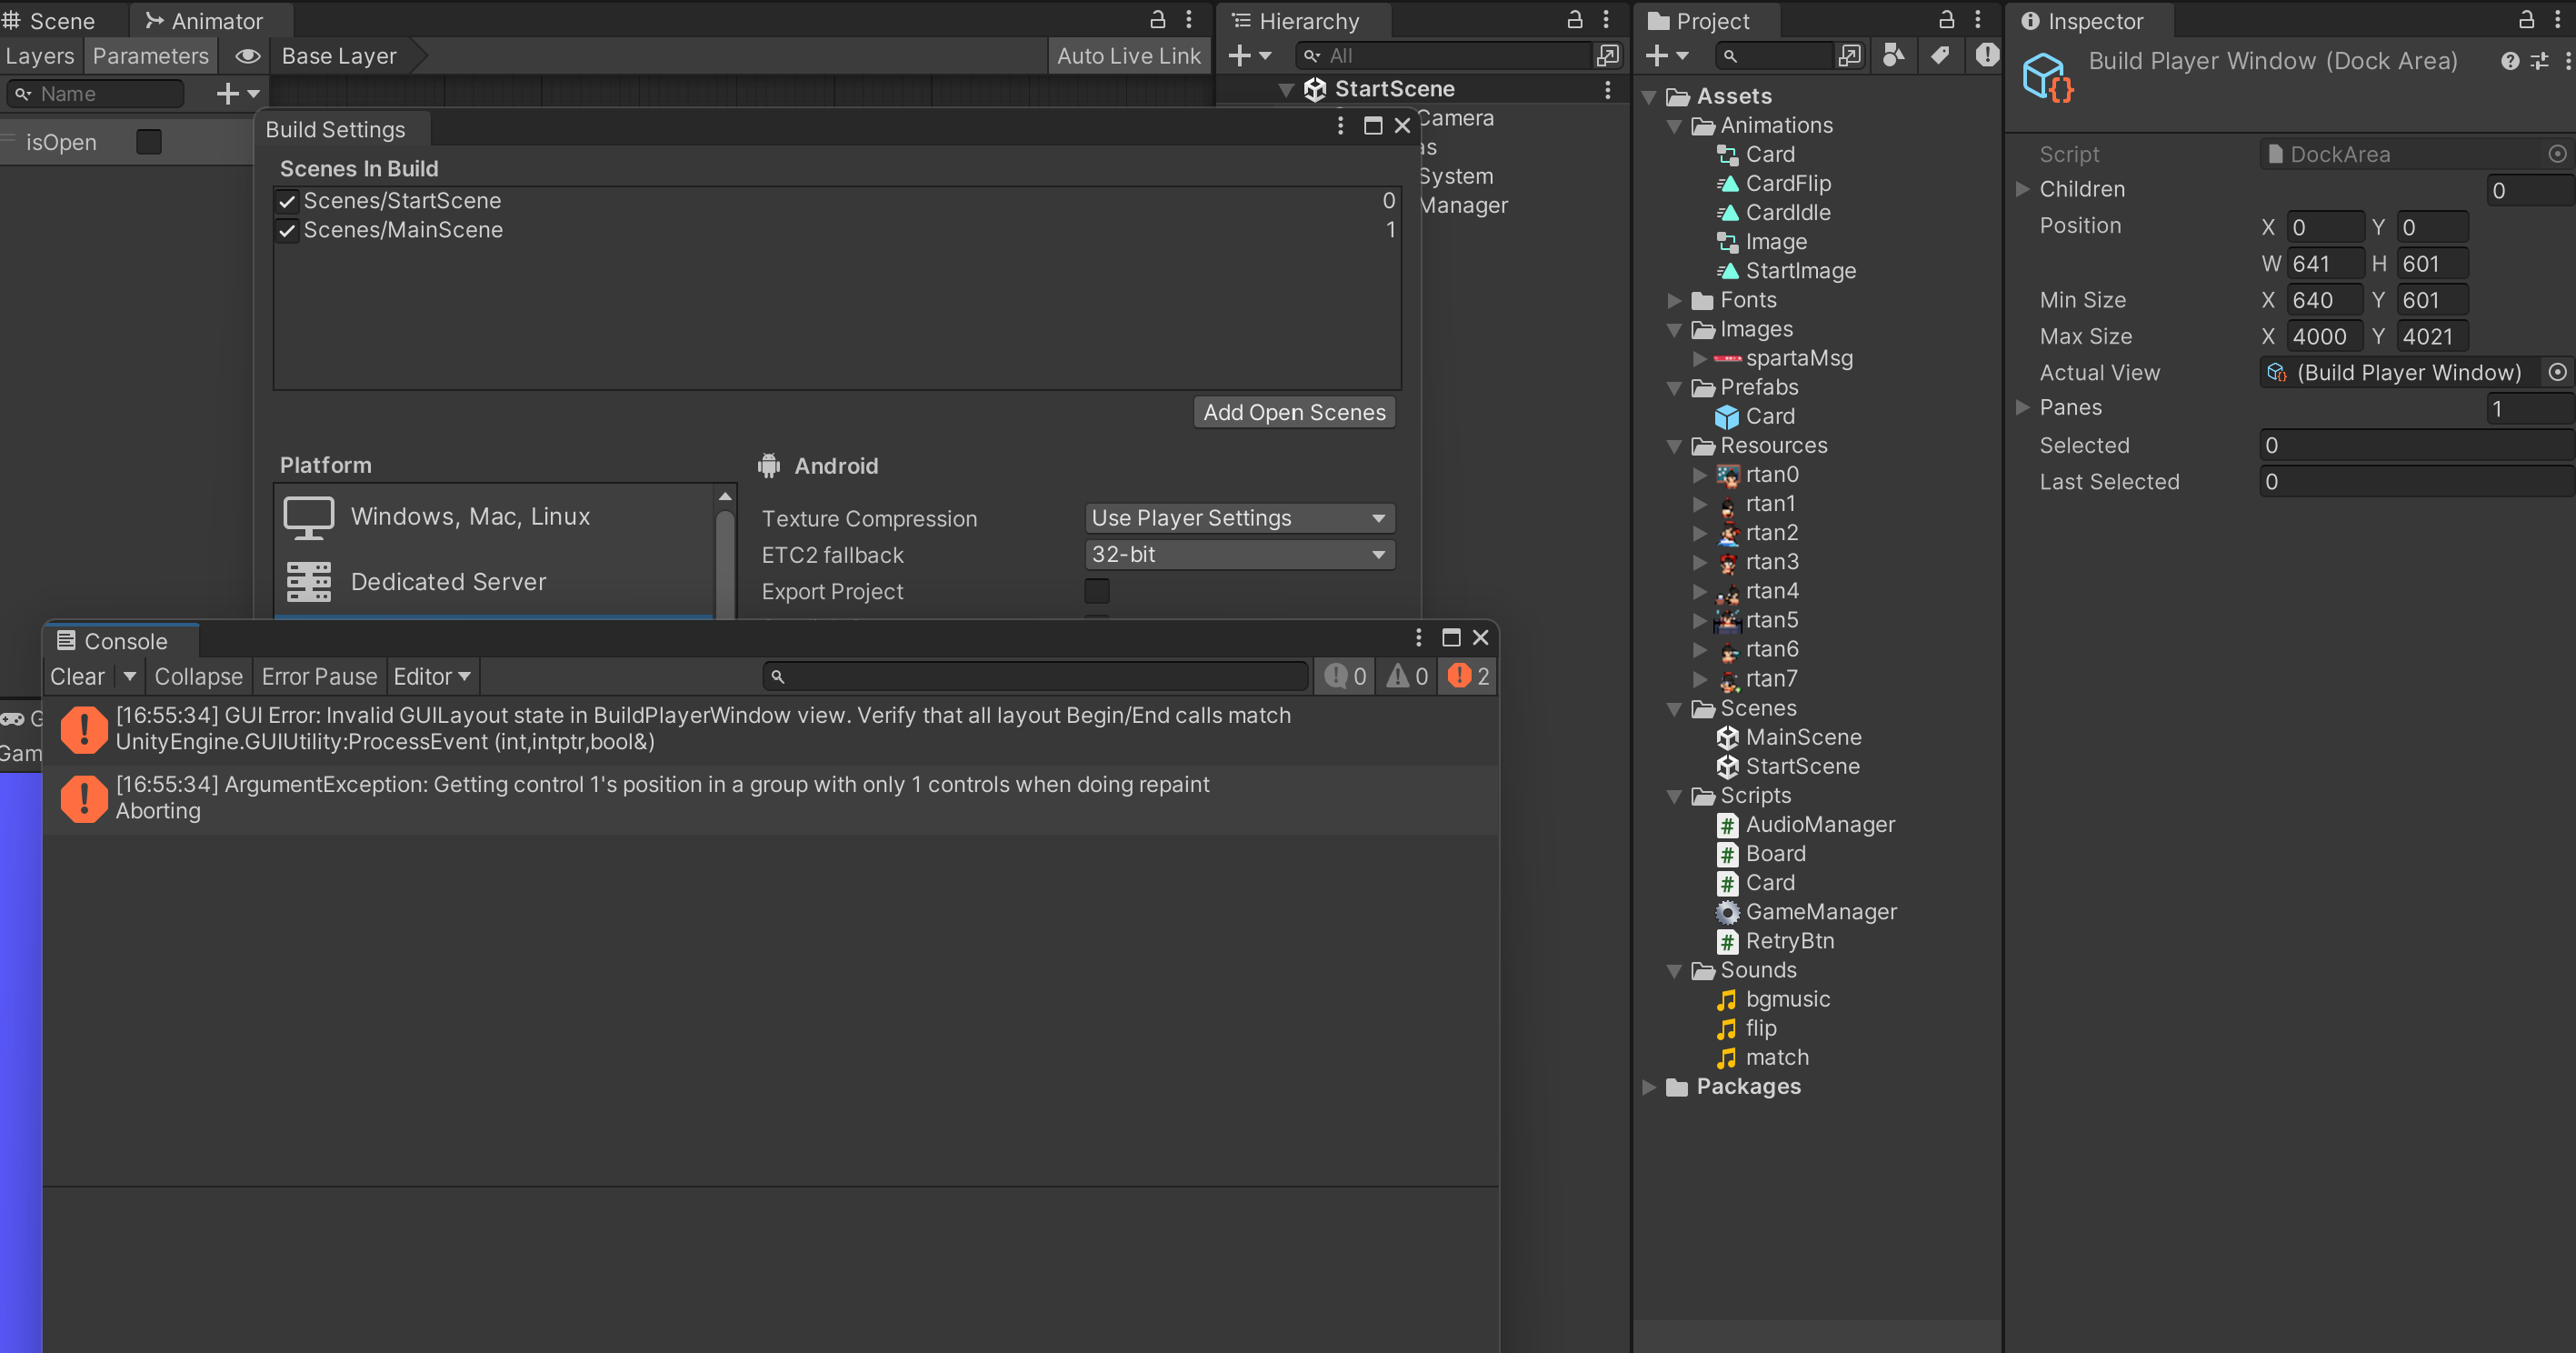Screen dimensions: 2576x1353
Task: Open the Animator Layers tab
Action: (40, 56)
